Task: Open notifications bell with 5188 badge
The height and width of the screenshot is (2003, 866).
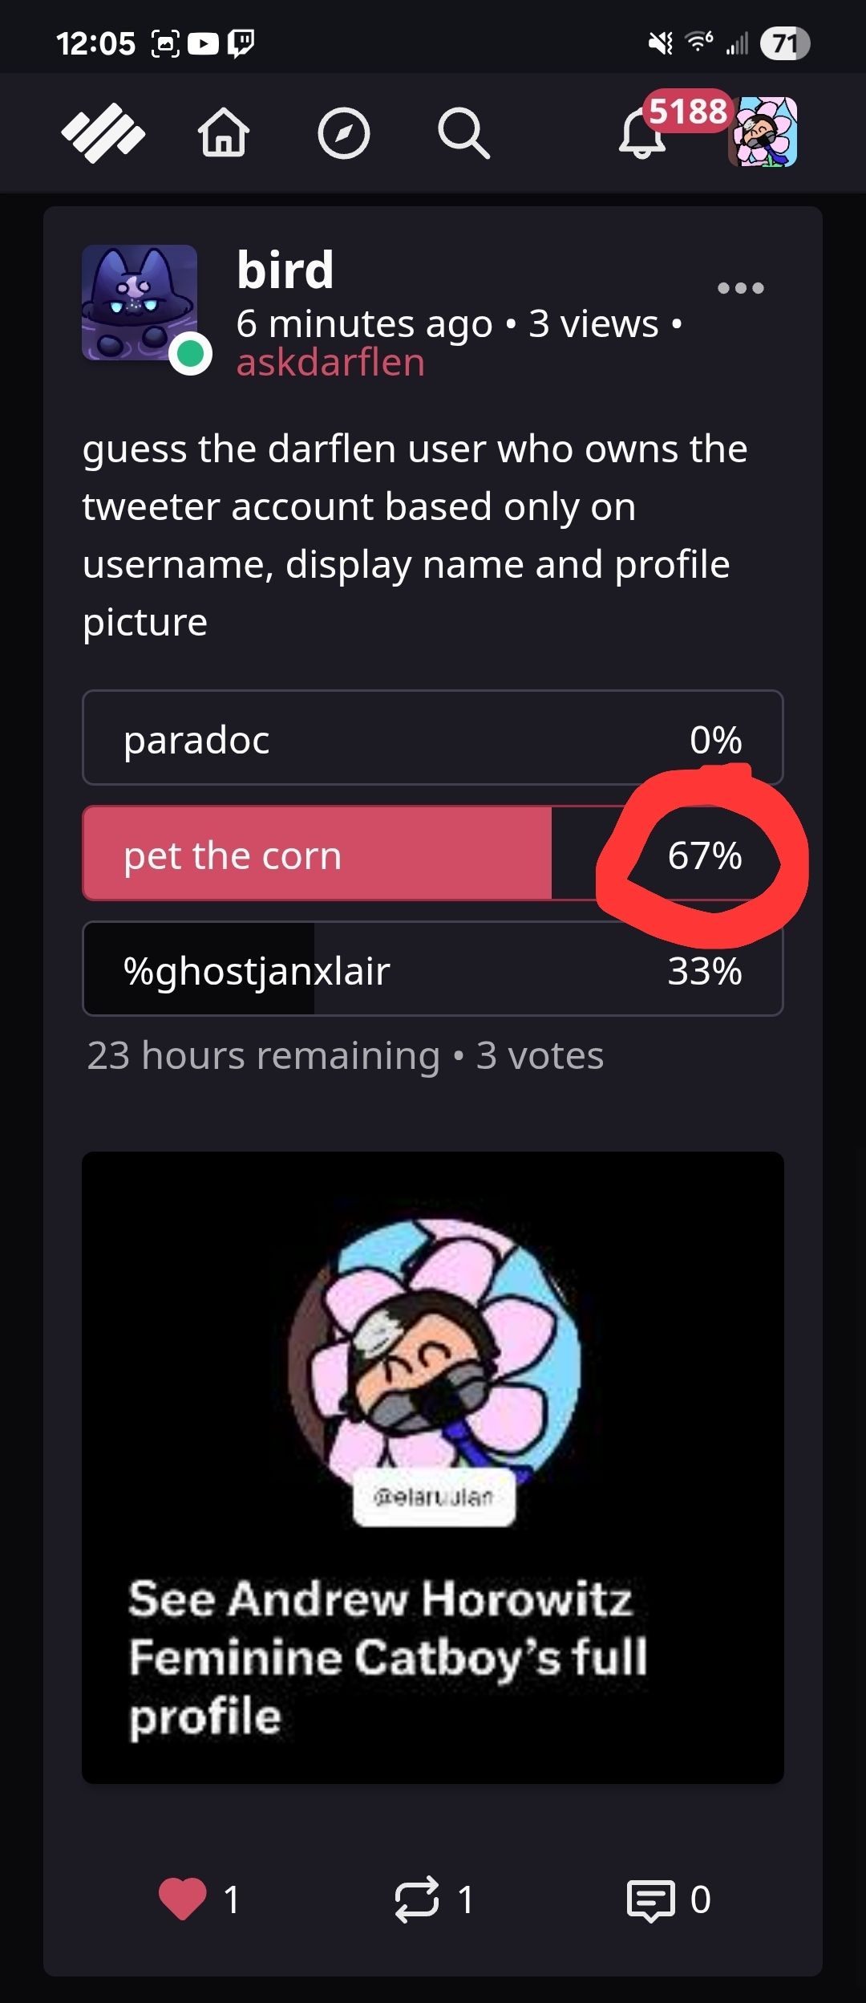Action: click(x=641, y=133)
